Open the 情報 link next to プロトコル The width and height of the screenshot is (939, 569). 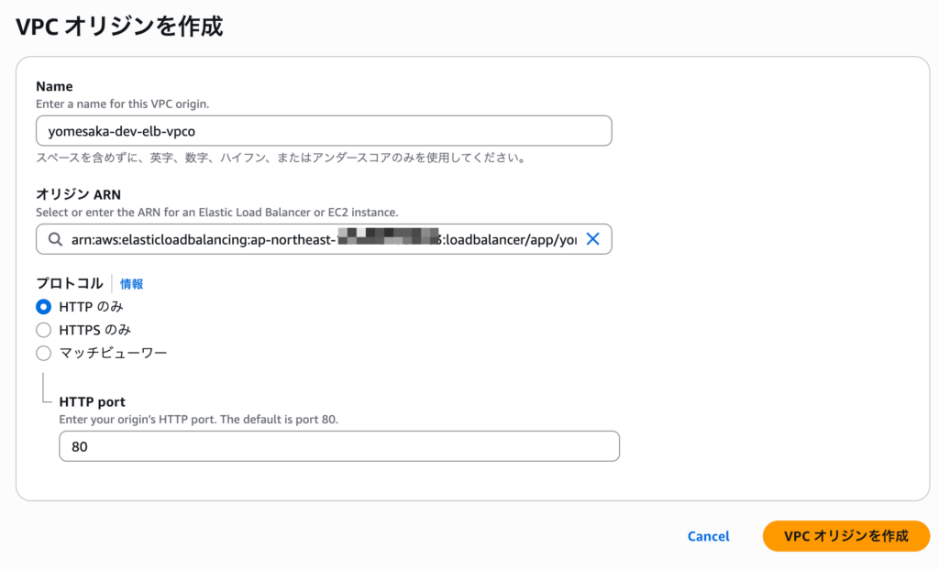[132, 284]
